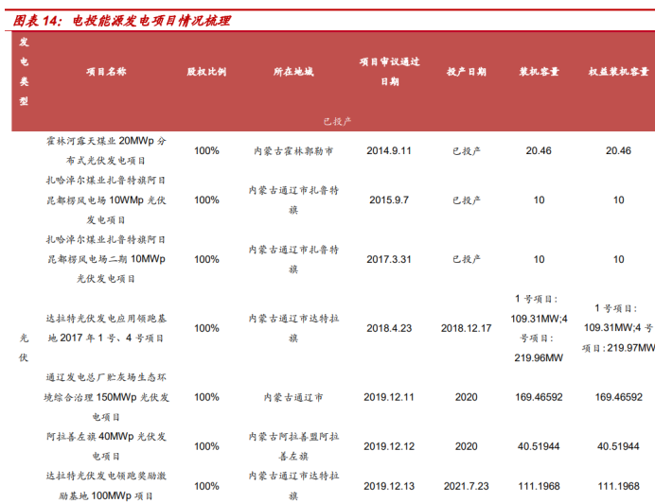Image resolution: width=655 pixels, height=503 pixels.
Task: Click project '达拉特光伏发电应用领跑基地 2017 年 1 号、4 号项目'
Action: pyautogui.click(x=106, y=328)
